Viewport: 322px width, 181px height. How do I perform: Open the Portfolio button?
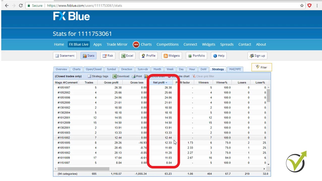(196, 56)
